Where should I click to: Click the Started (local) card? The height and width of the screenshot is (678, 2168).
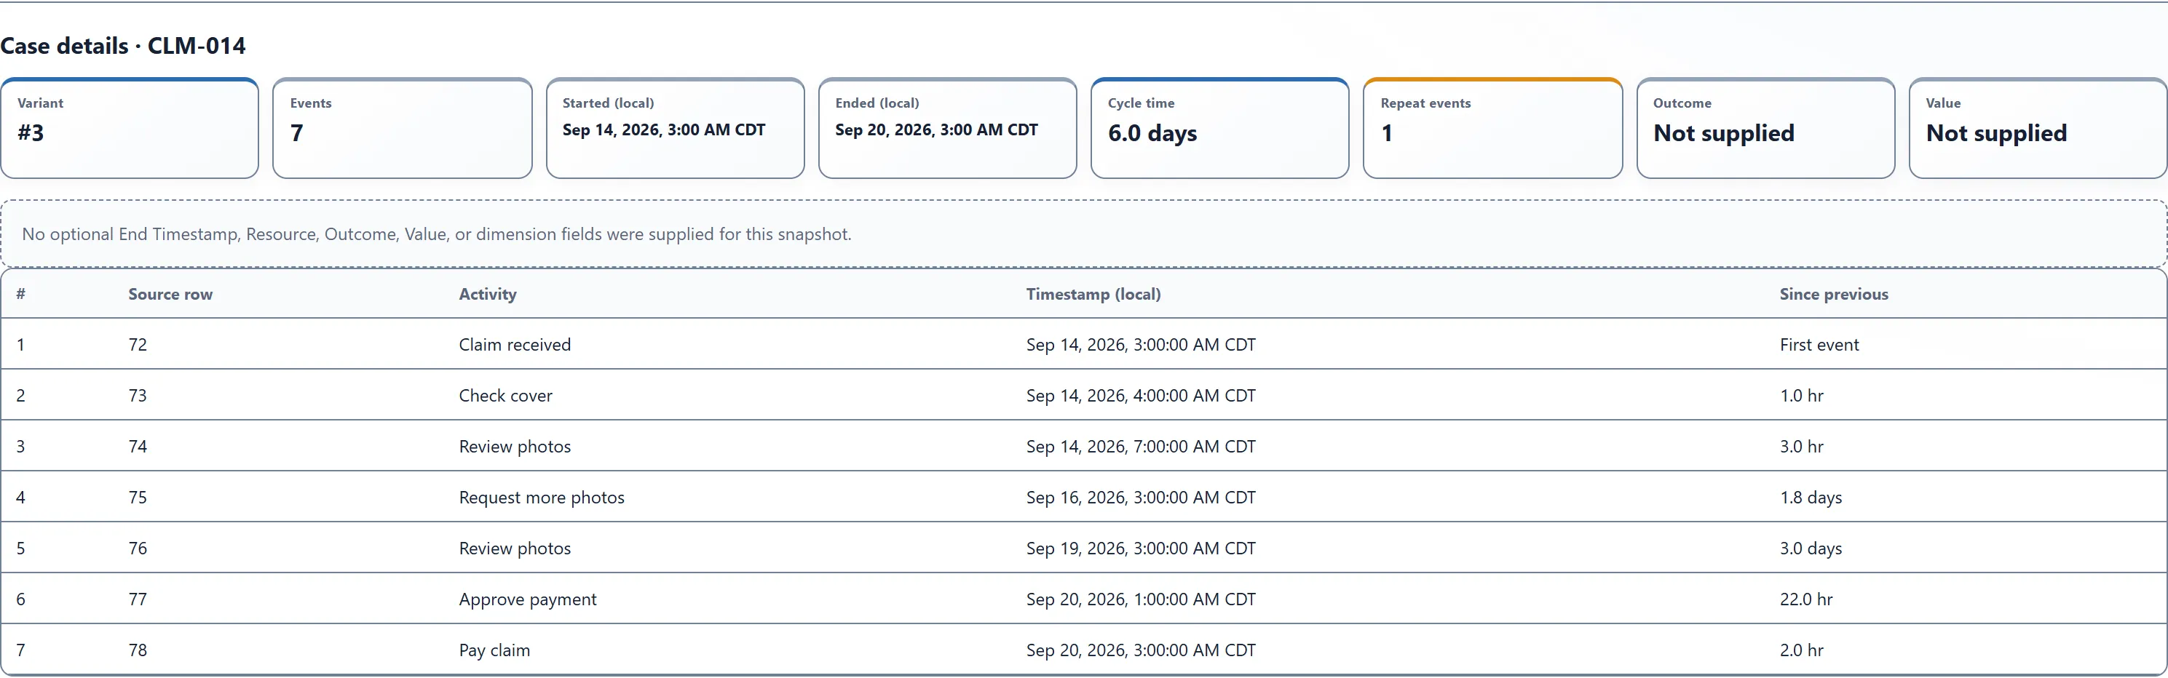click(675, 129)
